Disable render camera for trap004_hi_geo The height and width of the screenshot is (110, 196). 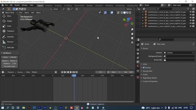pyautogui.click(x=193, y=15)
